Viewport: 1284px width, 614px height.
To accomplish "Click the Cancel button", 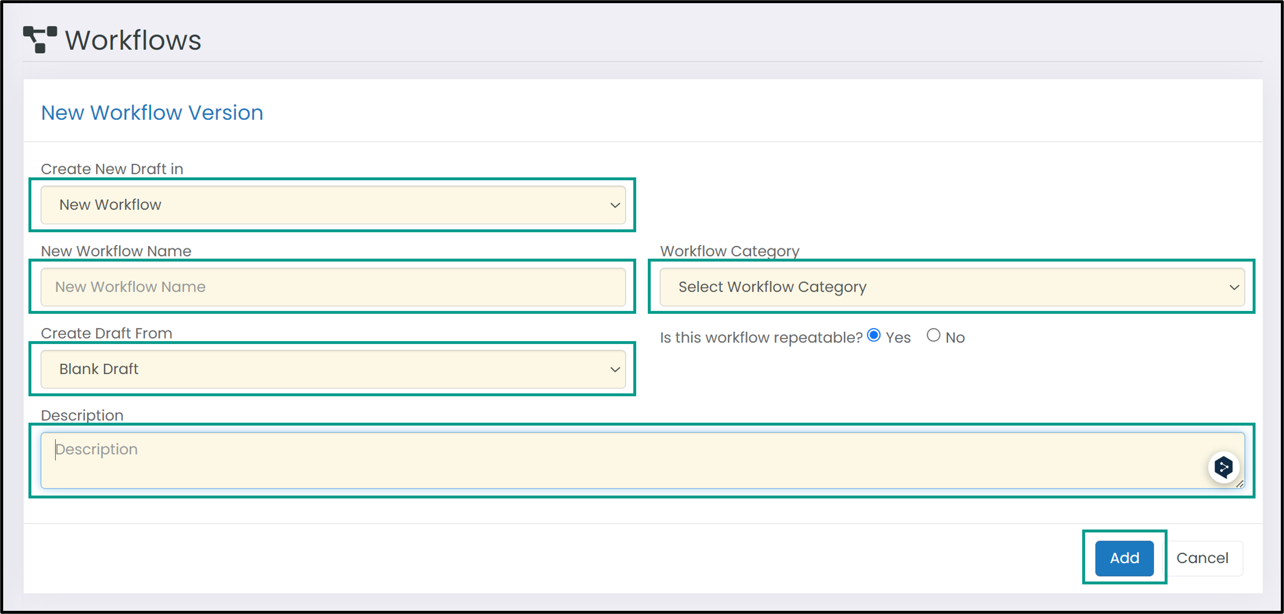I will [1202, 558].
